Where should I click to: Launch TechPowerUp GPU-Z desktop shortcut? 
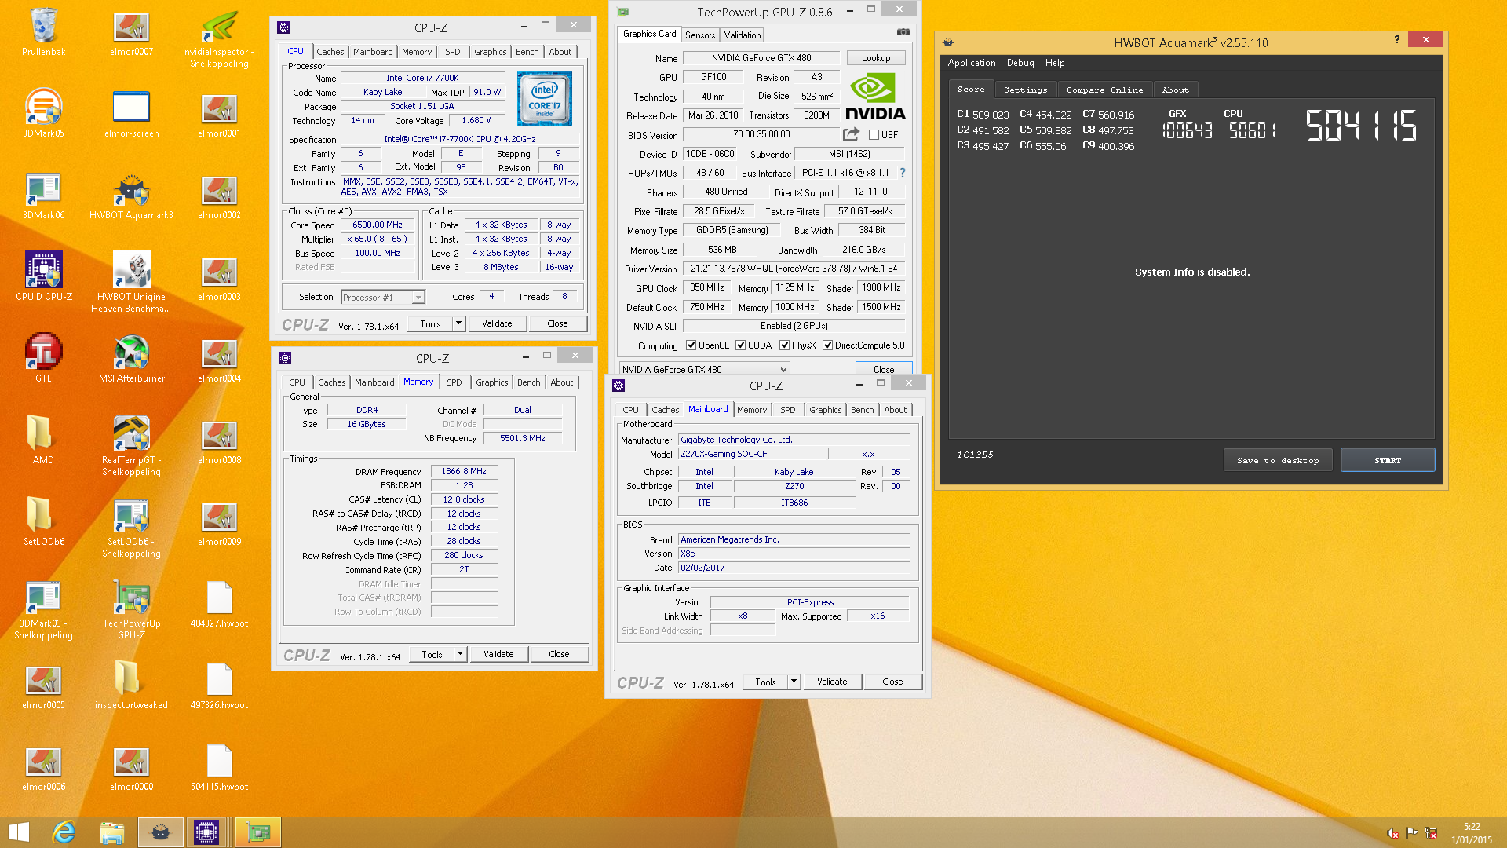coord(131,609)
